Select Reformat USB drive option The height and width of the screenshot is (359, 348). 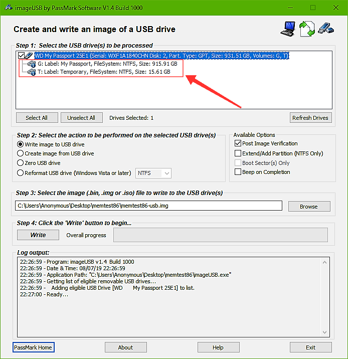click(x=21, y=173)
